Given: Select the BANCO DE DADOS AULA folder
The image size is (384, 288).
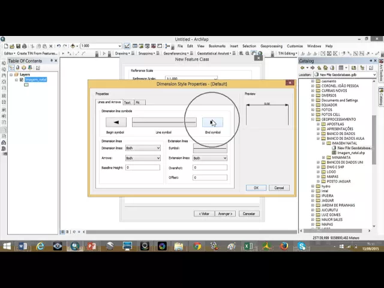Looking at the screenshot, I should click(x=346, y=139).
